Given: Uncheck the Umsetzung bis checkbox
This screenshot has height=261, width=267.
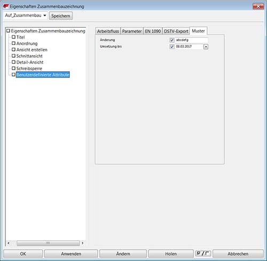Looking at the screenshot, I should [172, 47].
